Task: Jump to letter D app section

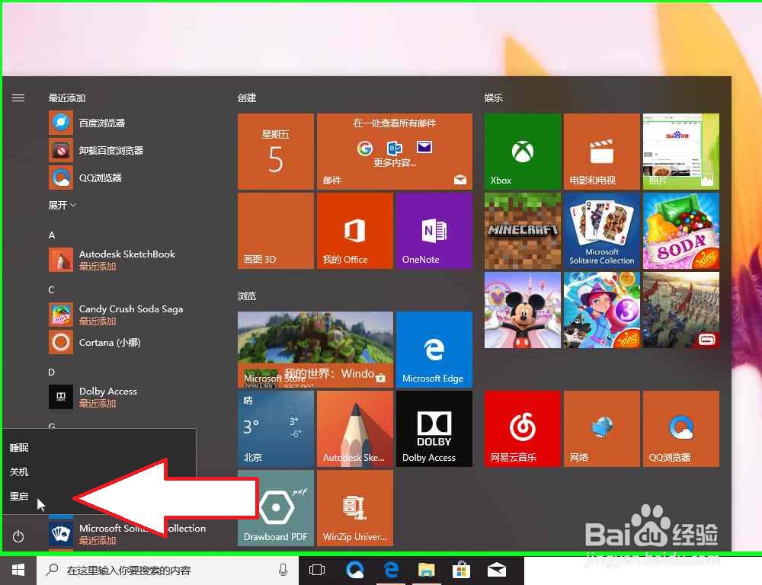Action: coord(50,372)
